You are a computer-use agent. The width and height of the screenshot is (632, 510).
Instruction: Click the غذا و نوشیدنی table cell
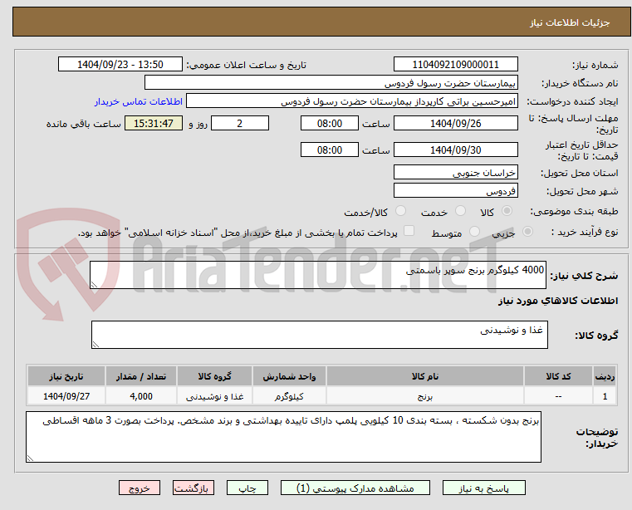click(x=214, y=396)
